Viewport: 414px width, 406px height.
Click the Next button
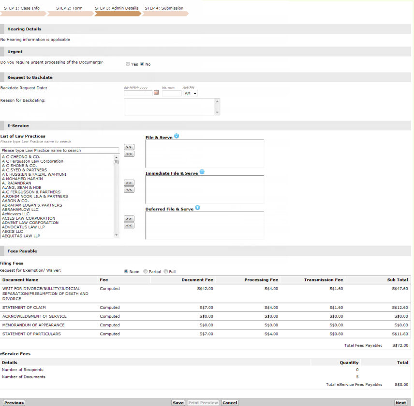coord(400,403)
